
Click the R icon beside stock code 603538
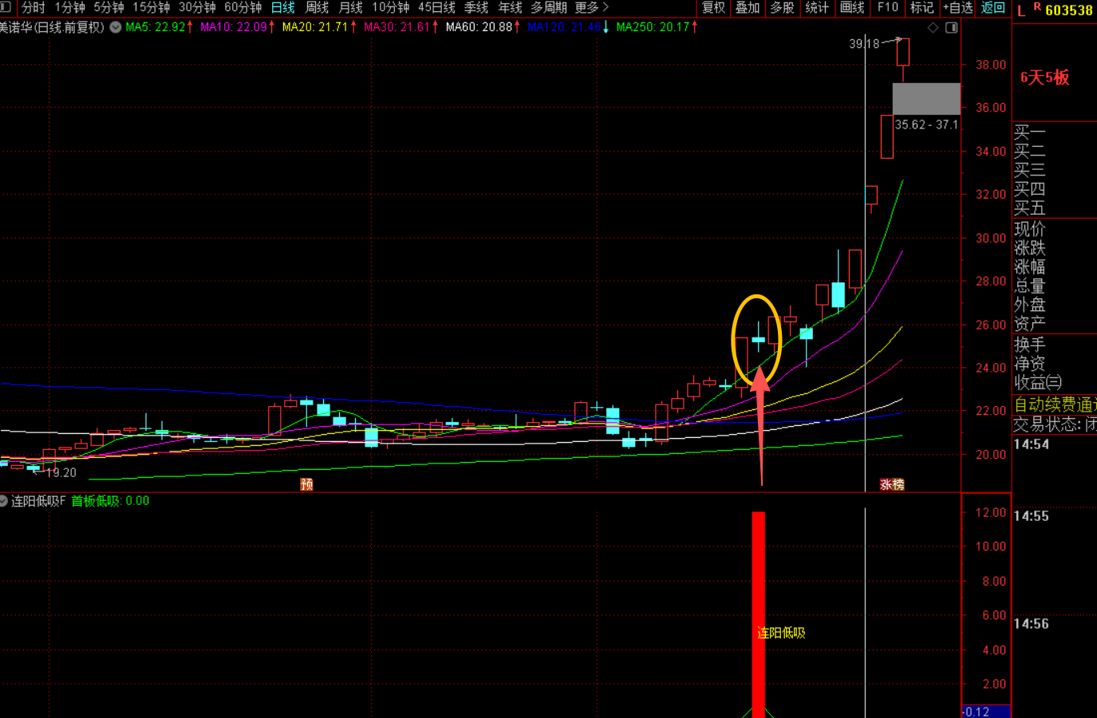tap(1037, 7)
